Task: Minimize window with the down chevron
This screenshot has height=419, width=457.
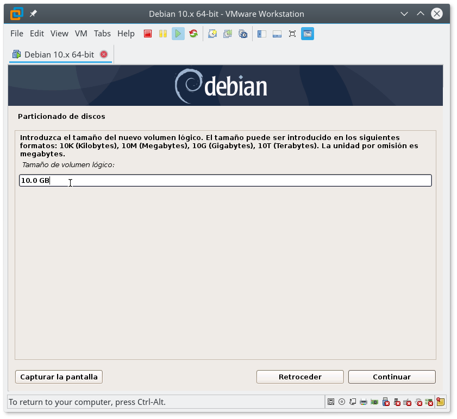Action: pos(404,14)
